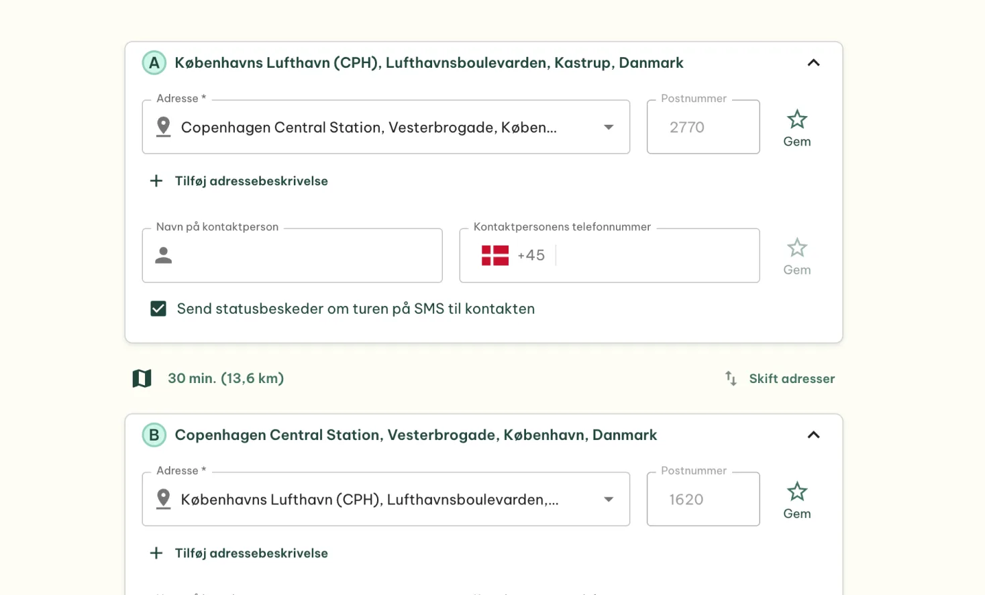Click the circled B stop marker
Screen dimensions: 985x595
coord(154,435)
